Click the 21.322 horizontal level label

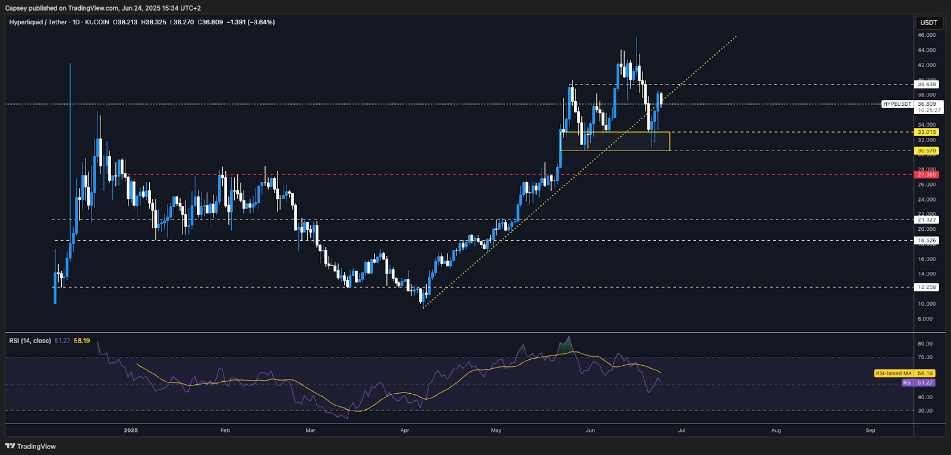(927, 220)
